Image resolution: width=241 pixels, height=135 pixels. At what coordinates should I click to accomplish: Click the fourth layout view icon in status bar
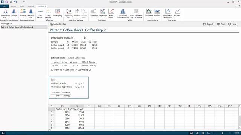[209, 133]
